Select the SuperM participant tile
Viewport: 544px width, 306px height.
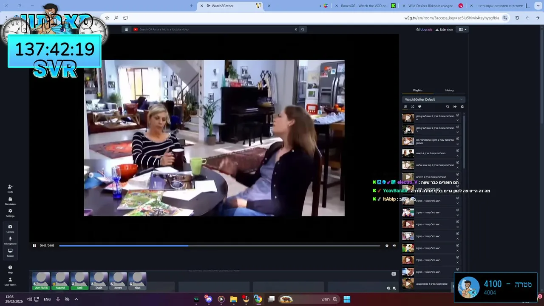point(60,281)
